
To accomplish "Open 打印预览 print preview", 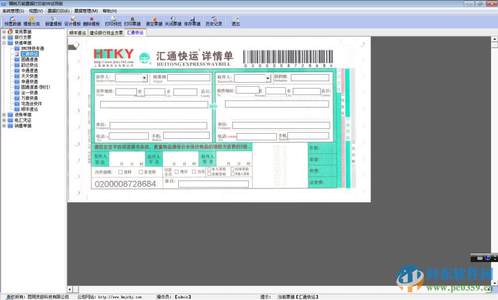I will [x=113, y=21].
